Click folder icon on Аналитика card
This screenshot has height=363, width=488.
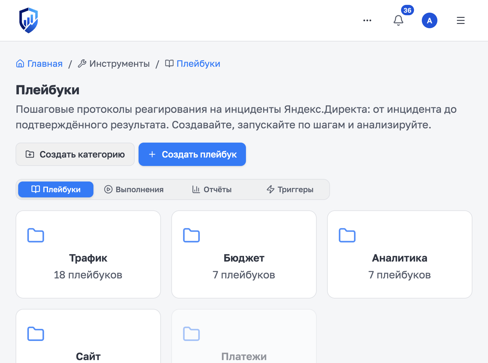[347, 235]
